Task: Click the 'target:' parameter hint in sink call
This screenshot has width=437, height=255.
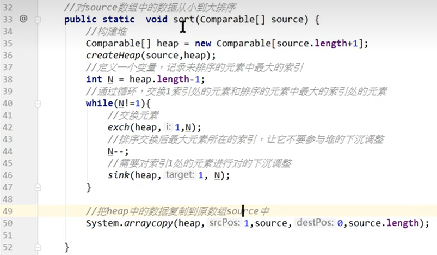Action: [180, 175]
